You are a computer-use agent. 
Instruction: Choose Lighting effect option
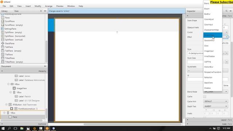click(213, 61)
